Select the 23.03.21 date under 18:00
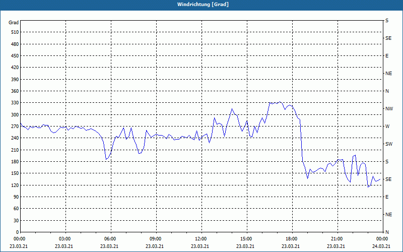The height and width of the screenshot is (252, 403). [x=291, y=246]
